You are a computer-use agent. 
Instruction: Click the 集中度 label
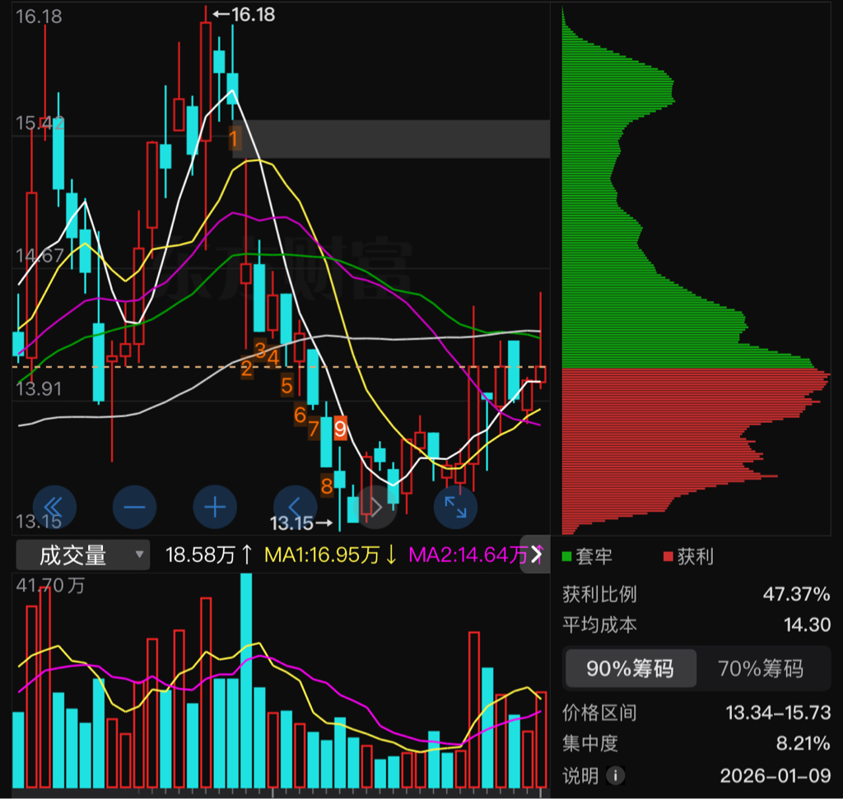point(590,743)
